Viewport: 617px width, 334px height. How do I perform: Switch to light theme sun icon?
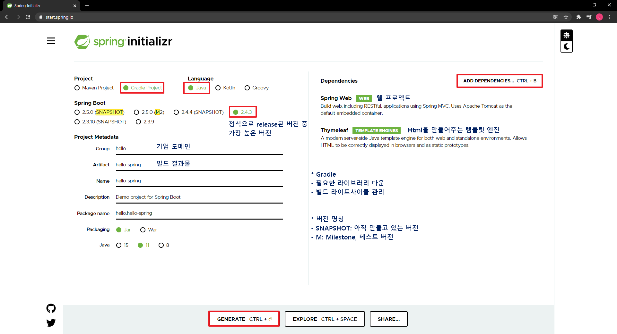click(x=567, y=35)
